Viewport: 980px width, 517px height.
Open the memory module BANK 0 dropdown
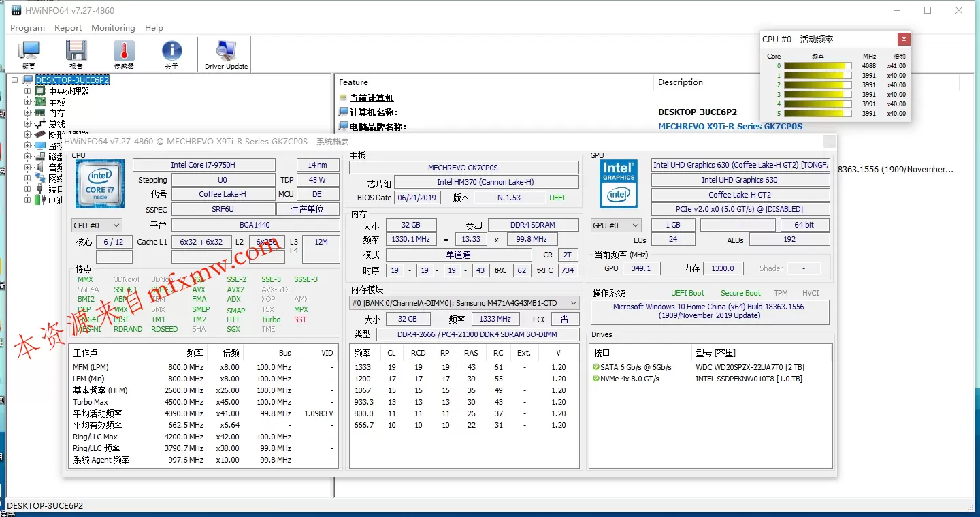(464, 302)
